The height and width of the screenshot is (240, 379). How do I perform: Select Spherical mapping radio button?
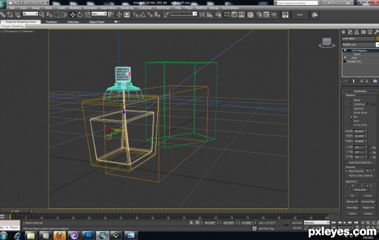click(x=351, y=109)
